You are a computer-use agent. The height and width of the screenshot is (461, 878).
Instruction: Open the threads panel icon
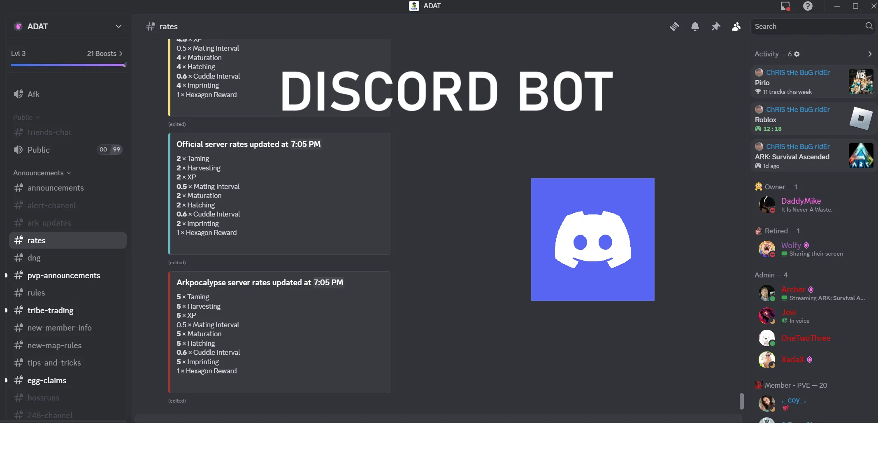(675, 26)
